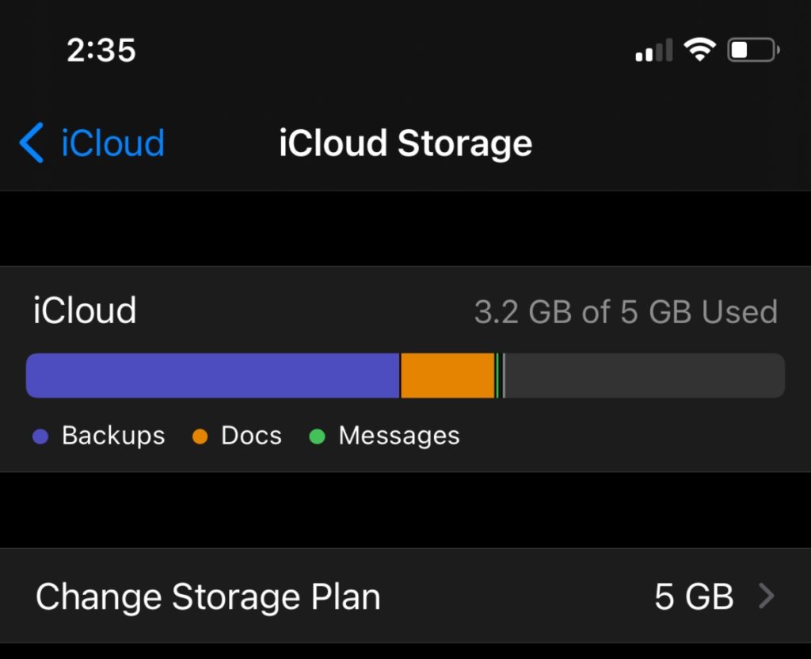Select the orange Docs portion of the bar
Viewport: 811px width, 659px height.
[447, 375]
